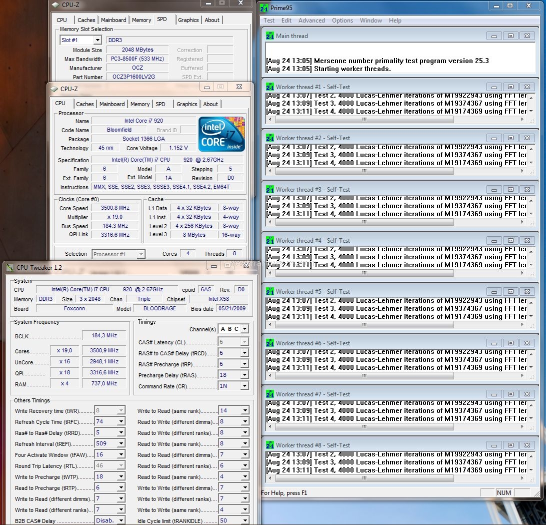Image resolution: width=546 pixels, height=525 pixels.
Task: Close Worker thread #3 subwindow
Action: tap(527, 190)
